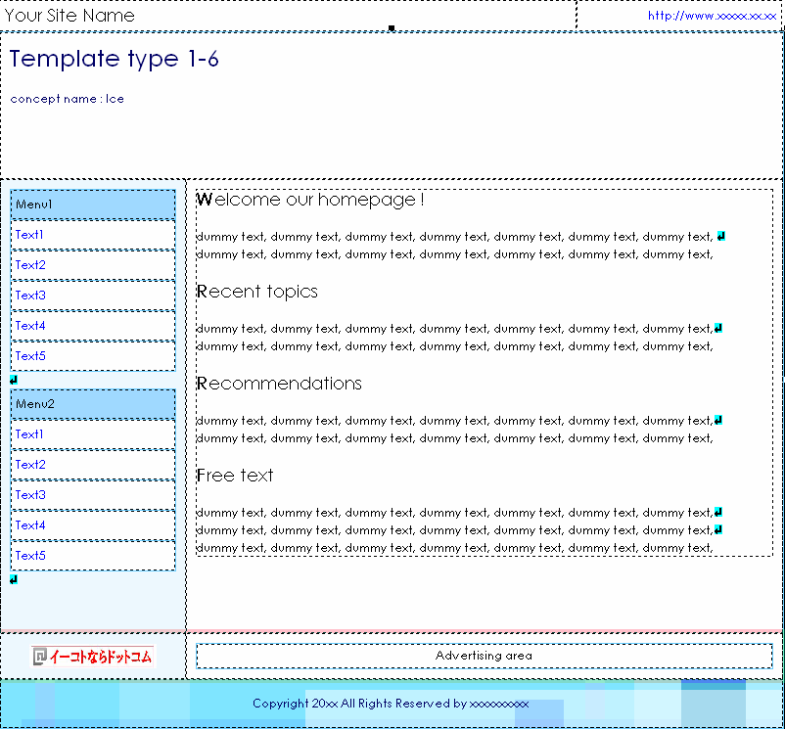This screenshot has height=729, width=785.
Task: Click the Copyright footer text
Action: (391, 704)
